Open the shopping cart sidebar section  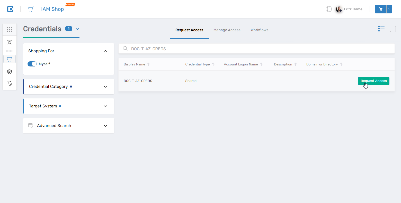[x=10, y=59]
